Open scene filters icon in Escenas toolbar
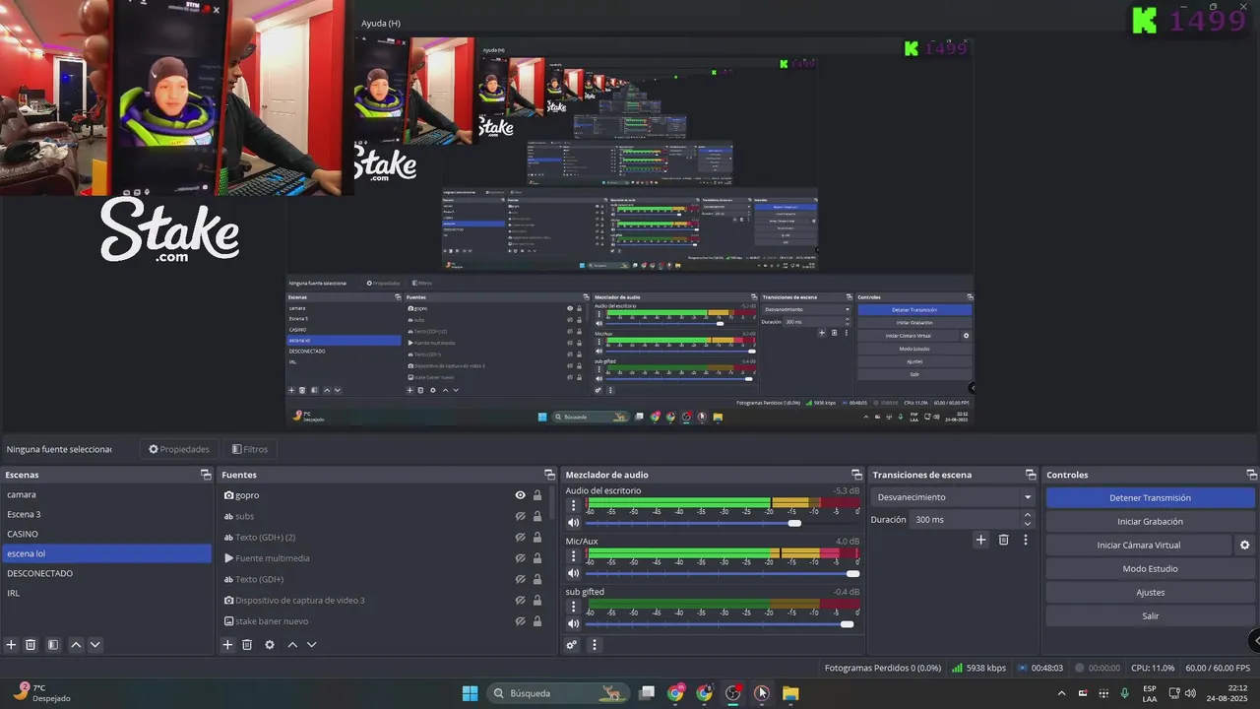 [x=53, y=645]
